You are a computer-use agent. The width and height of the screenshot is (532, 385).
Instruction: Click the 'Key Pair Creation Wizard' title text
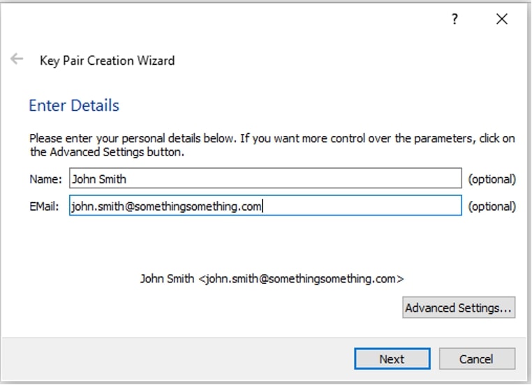pos(108,61)
